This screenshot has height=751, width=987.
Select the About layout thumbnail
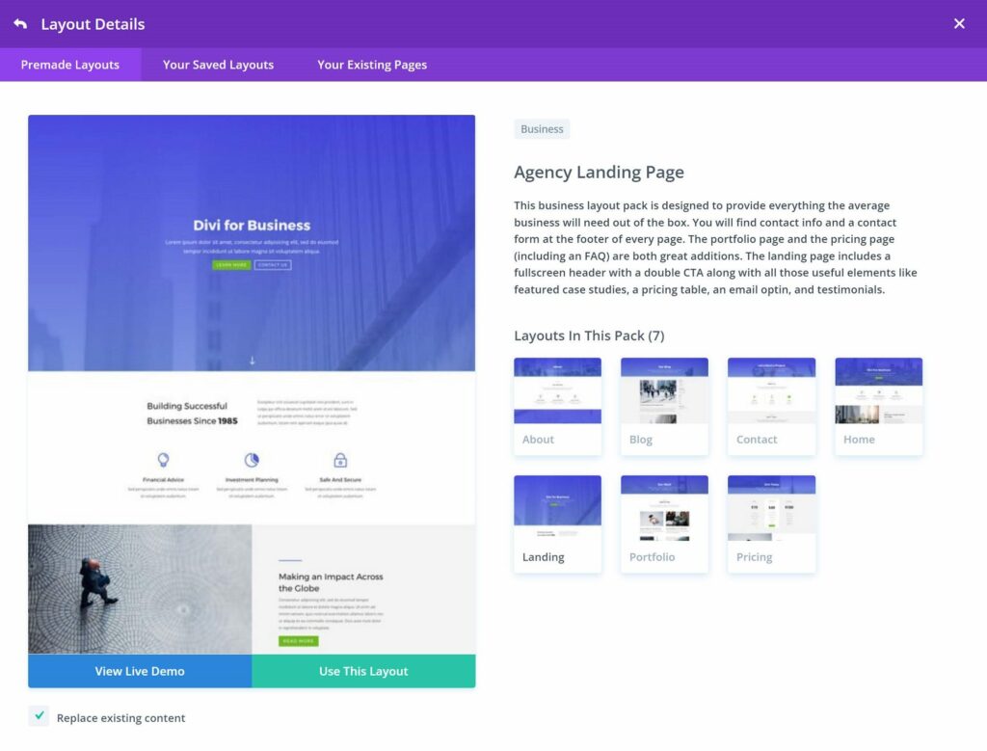[558, 406]
